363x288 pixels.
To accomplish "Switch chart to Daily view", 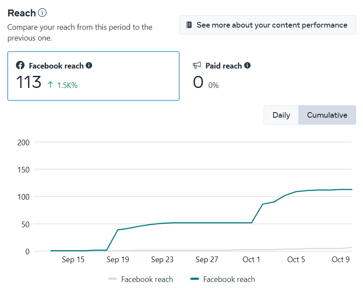I will coord(281,115).
